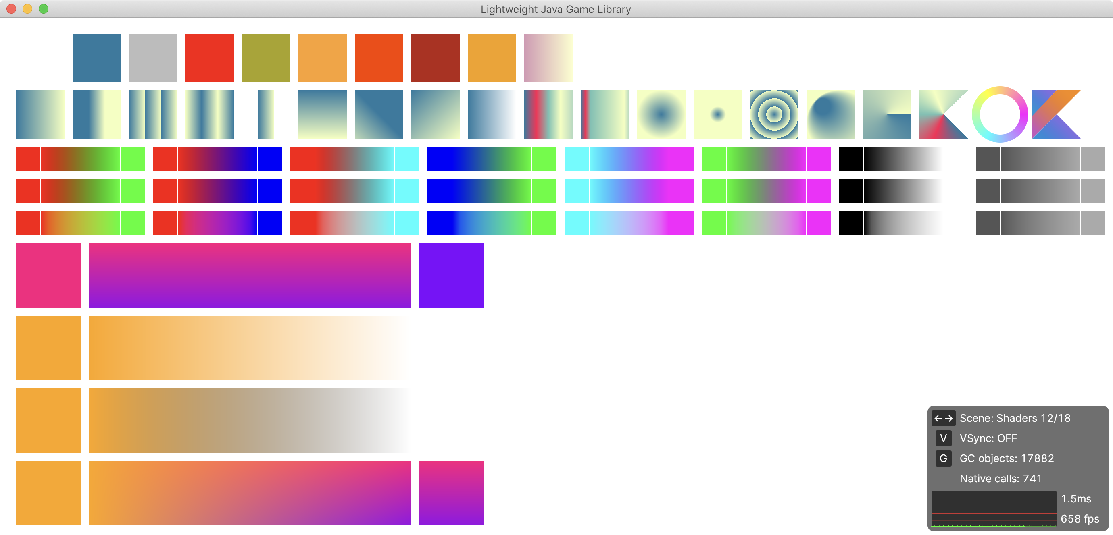Click the scene left-right arrows key icon

pos(943,418)
